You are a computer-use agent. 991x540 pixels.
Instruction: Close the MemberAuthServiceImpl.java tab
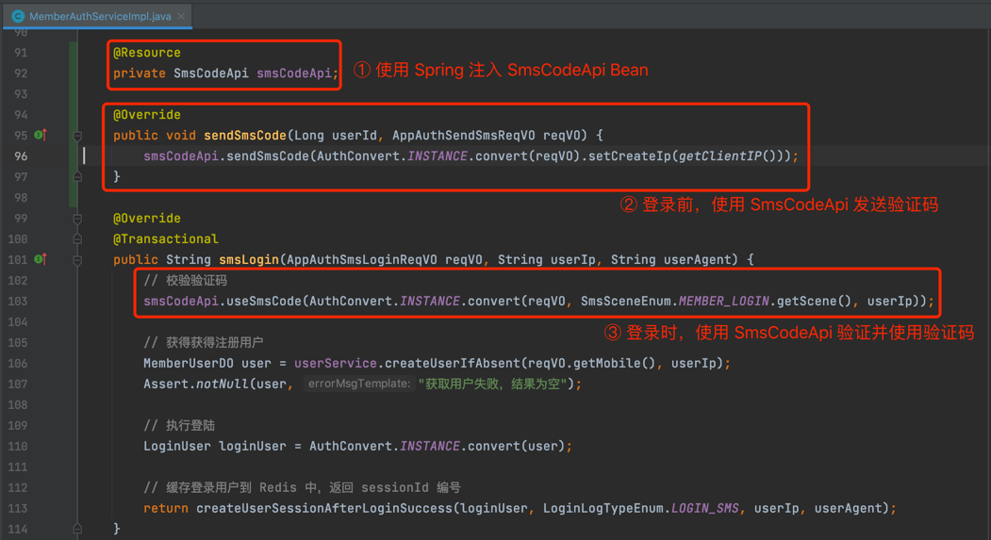181,16
